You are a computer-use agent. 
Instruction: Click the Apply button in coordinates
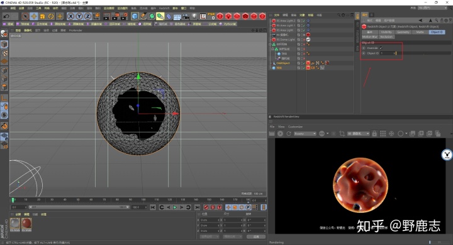pos(256,237)
